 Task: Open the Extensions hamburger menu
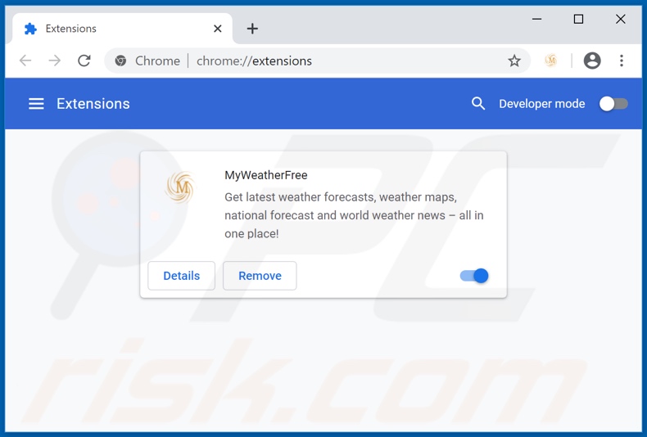[x=36, y=103]
